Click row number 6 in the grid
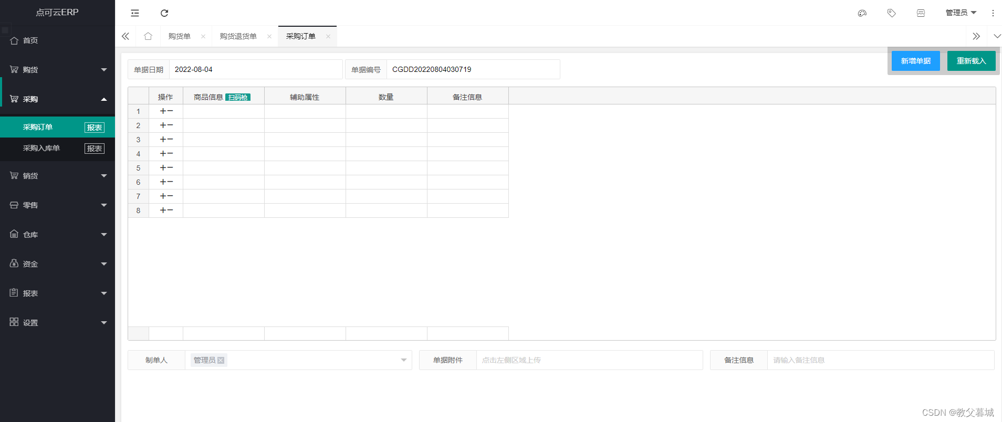 139,182
